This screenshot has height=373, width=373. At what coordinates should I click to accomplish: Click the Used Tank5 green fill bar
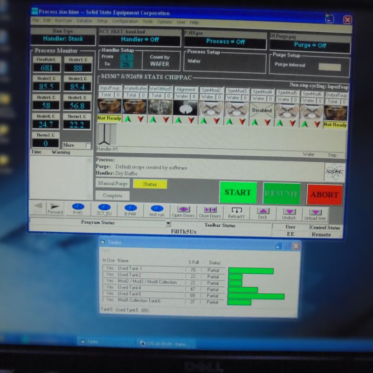[256, 297]
